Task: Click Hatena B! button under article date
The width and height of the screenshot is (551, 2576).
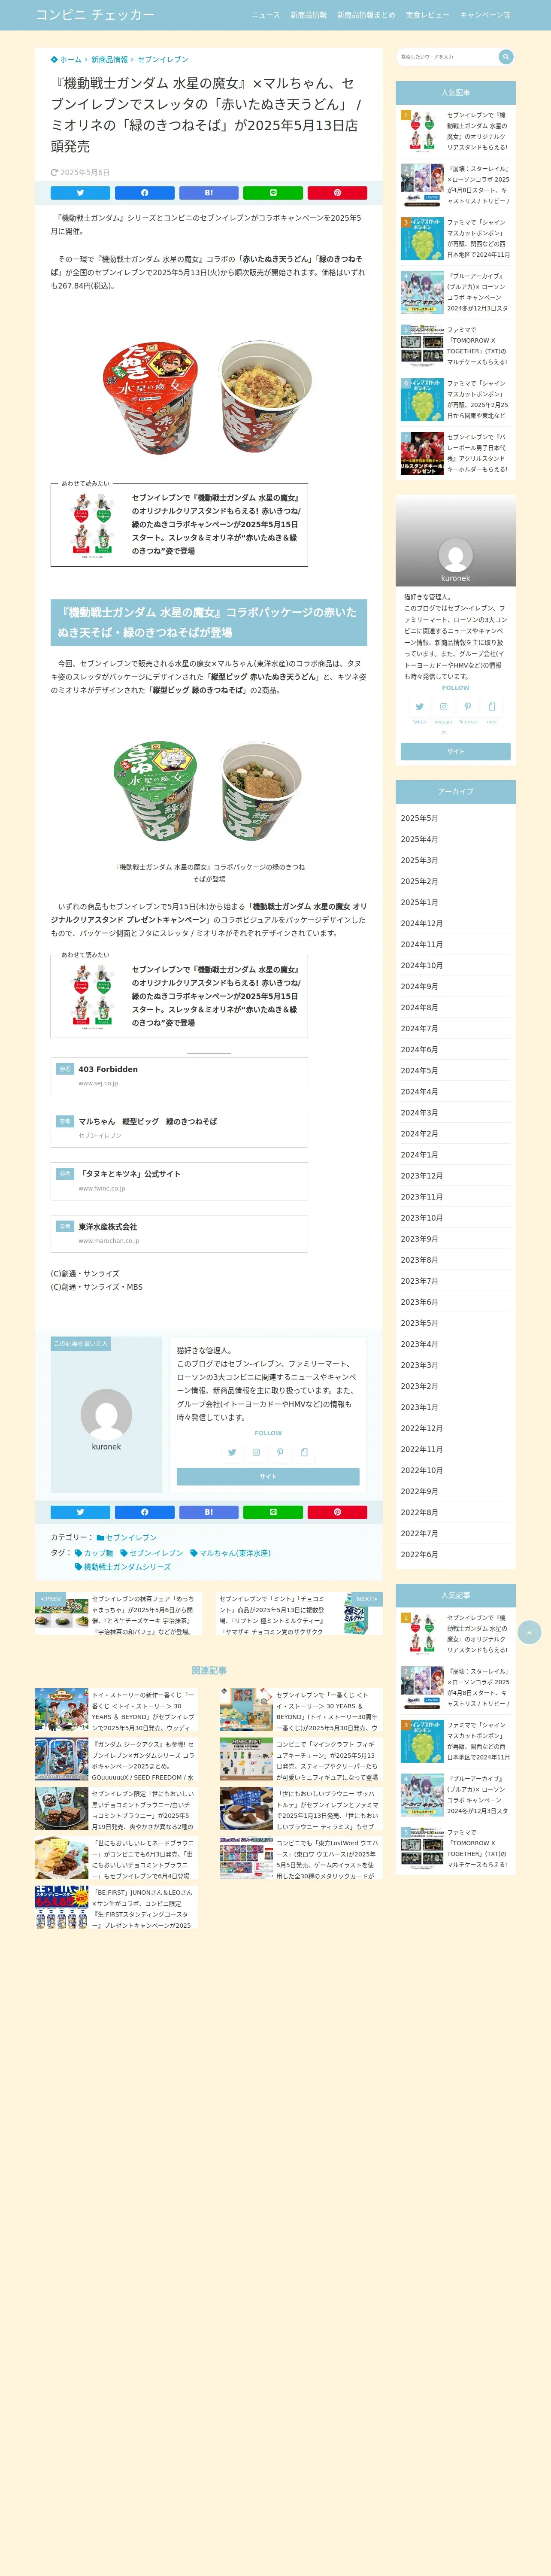Action: coord(208,193)
